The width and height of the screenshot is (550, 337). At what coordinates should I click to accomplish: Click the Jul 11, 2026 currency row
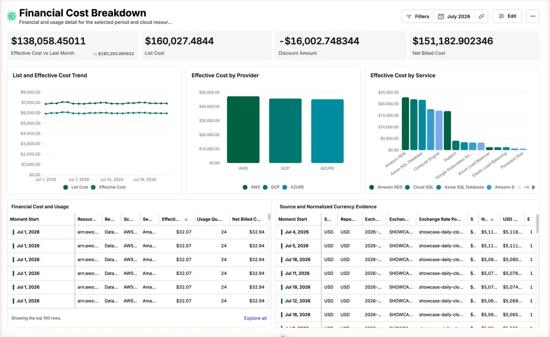(405, 273)
